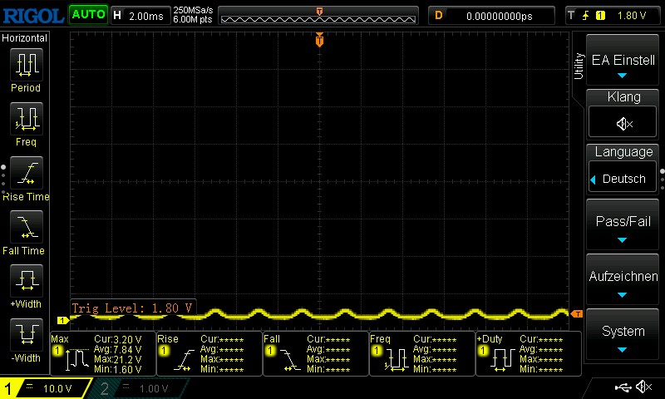Image resolution: width=665 pixels, height=399 pixels.
Task: Expand the Pass/Fail menu
Action: pyautogui.click(x=623, y=226)
